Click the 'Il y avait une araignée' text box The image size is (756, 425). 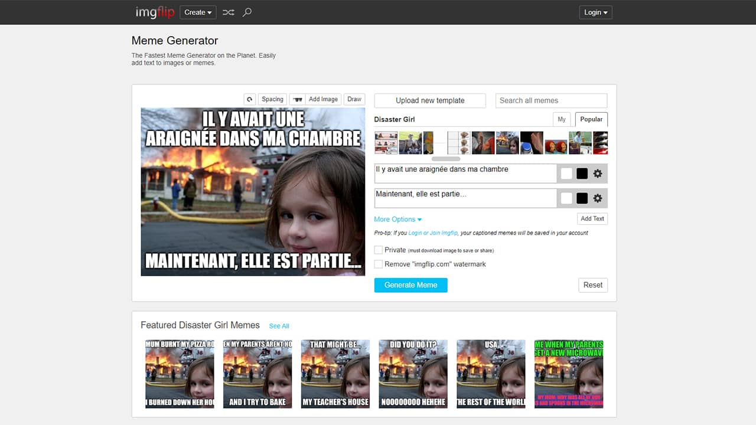coord(465,174)
